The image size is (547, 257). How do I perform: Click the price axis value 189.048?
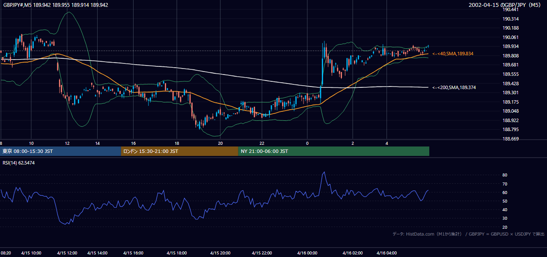[511, 111]
